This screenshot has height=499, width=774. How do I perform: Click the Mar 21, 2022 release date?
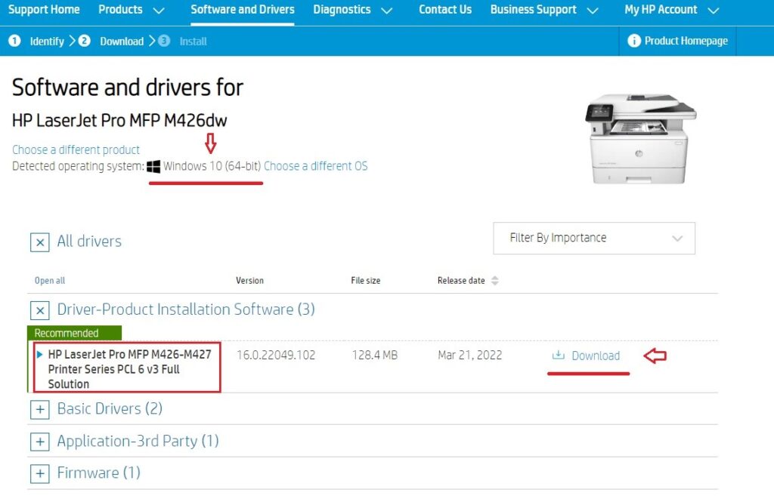(x=470, y=355)
